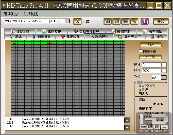The width and height of the screenshot is (173, 135).
Task: Switch to the 自動噪音管理 tab
Action: tap(86, 31)
